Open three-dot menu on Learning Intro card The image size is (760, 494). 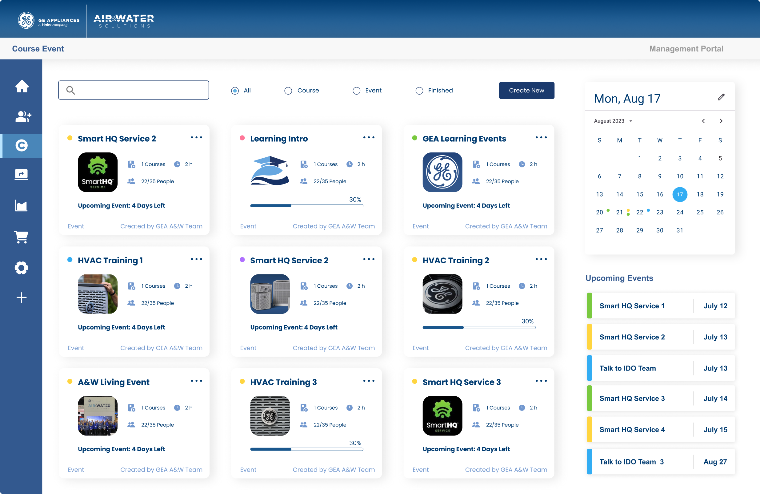point(369,137)
